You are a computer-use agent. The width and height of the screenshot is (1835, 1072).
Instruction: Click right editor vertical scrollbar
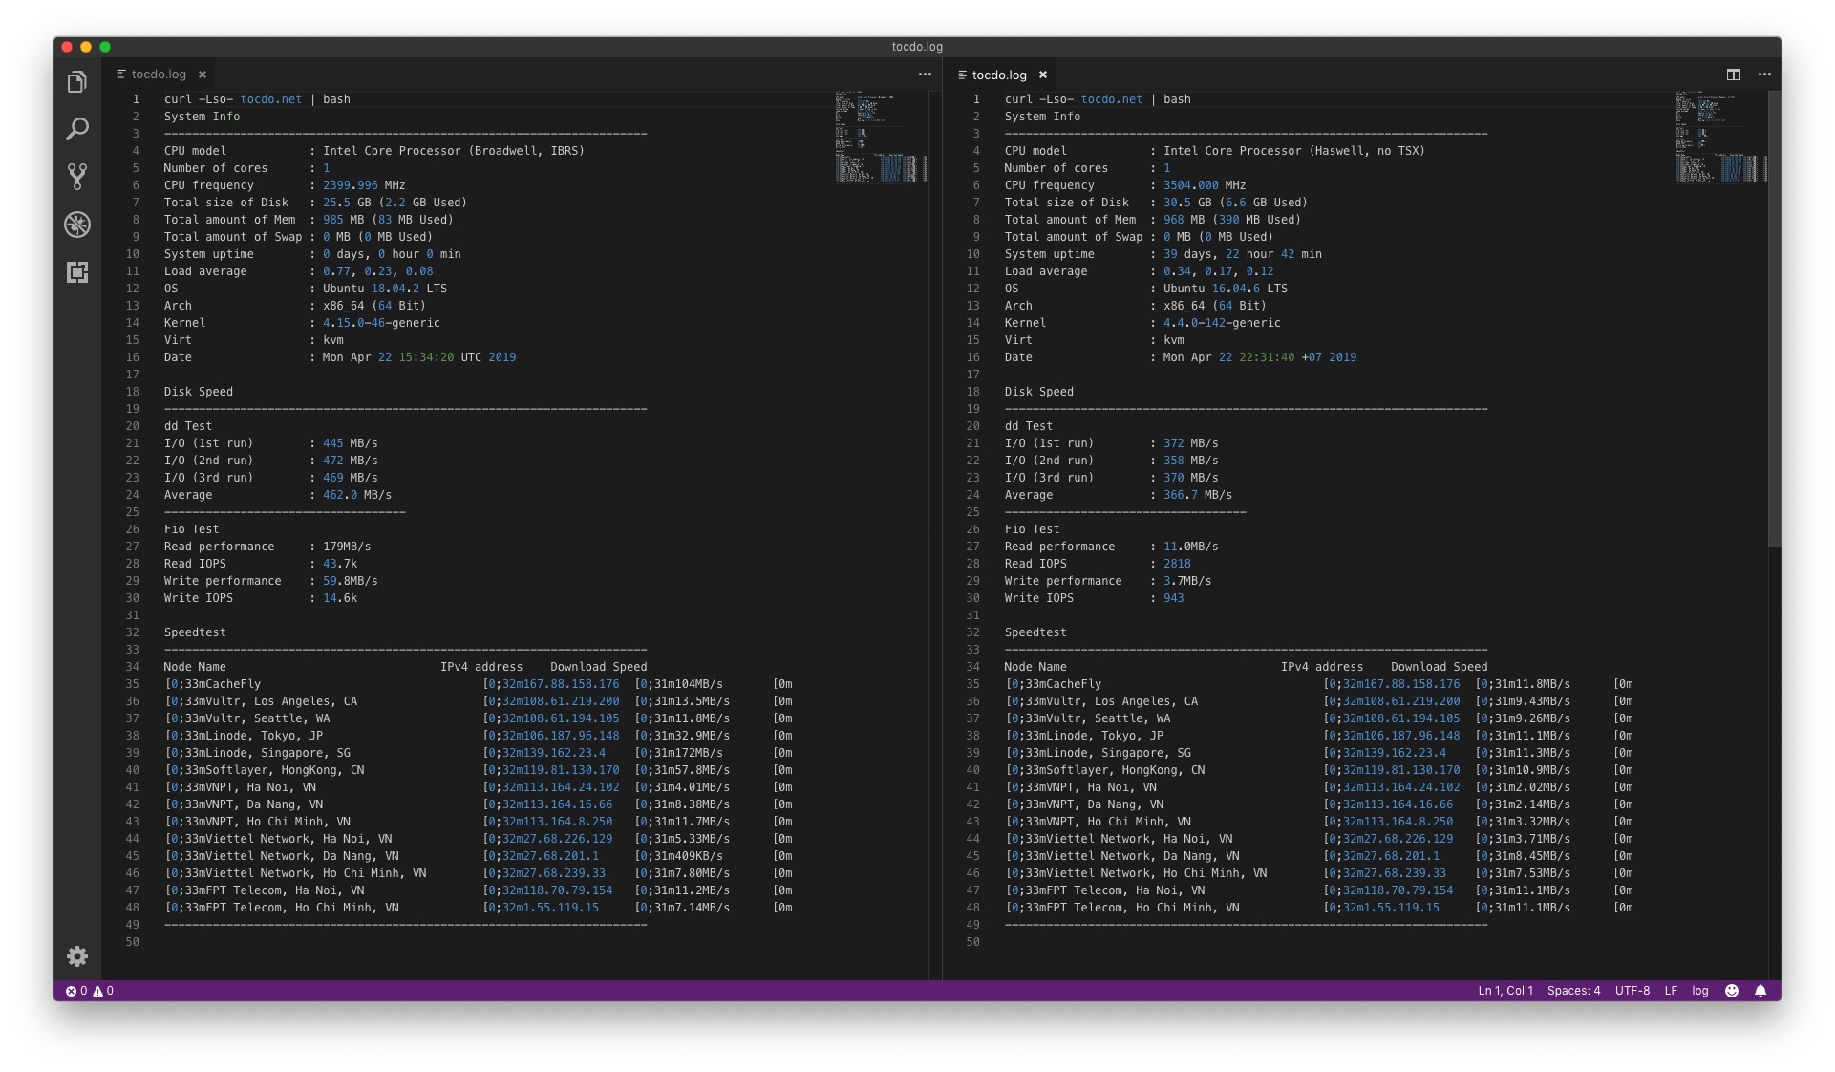pos(1774,319)
